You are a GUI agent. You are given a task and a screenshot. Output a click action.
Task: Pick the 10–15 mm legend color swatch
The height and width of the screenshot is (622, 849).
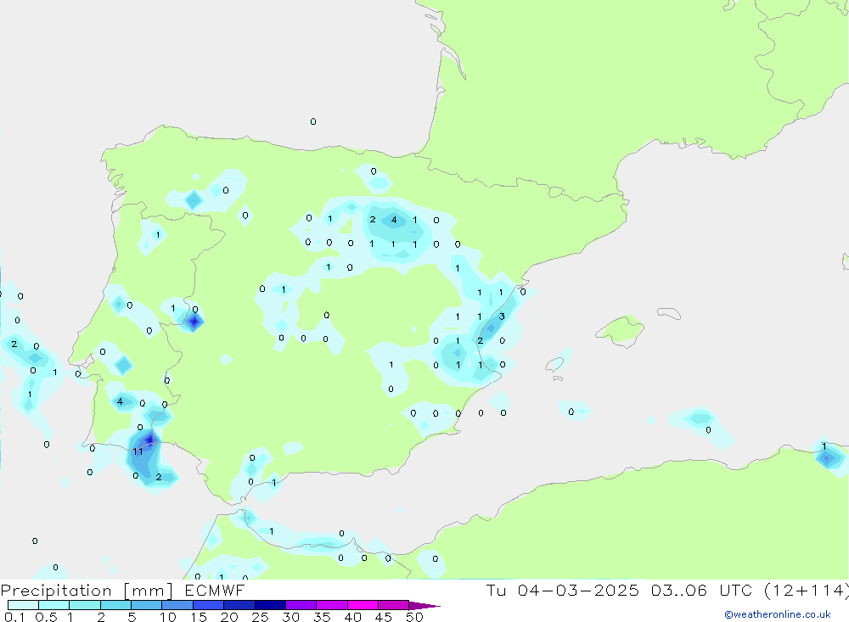tap(177, 605)
